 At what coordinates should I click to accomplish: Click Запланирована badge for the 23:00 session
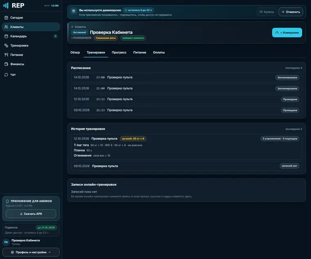[287, 78]
